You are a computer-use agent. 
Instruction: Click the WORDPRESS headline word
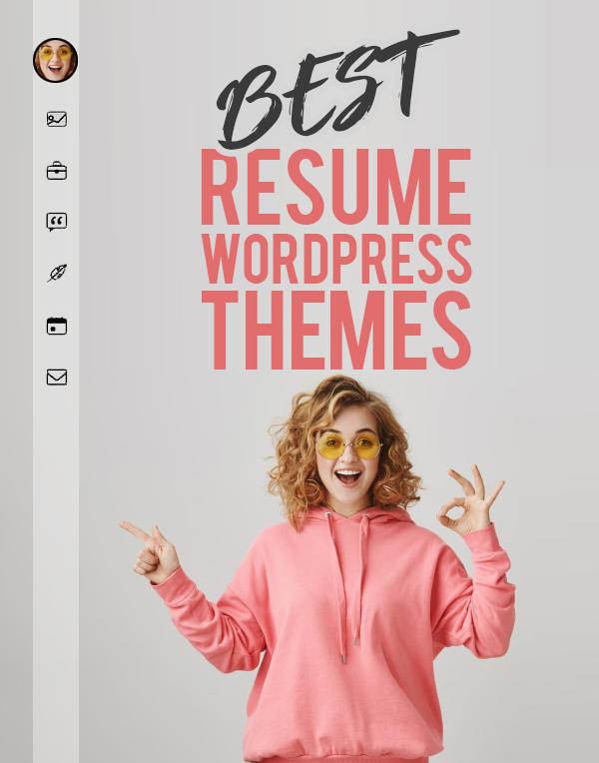pos(335,260)
